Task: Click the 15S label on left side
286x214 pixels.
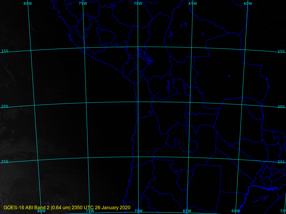Action: coord(4,51)
